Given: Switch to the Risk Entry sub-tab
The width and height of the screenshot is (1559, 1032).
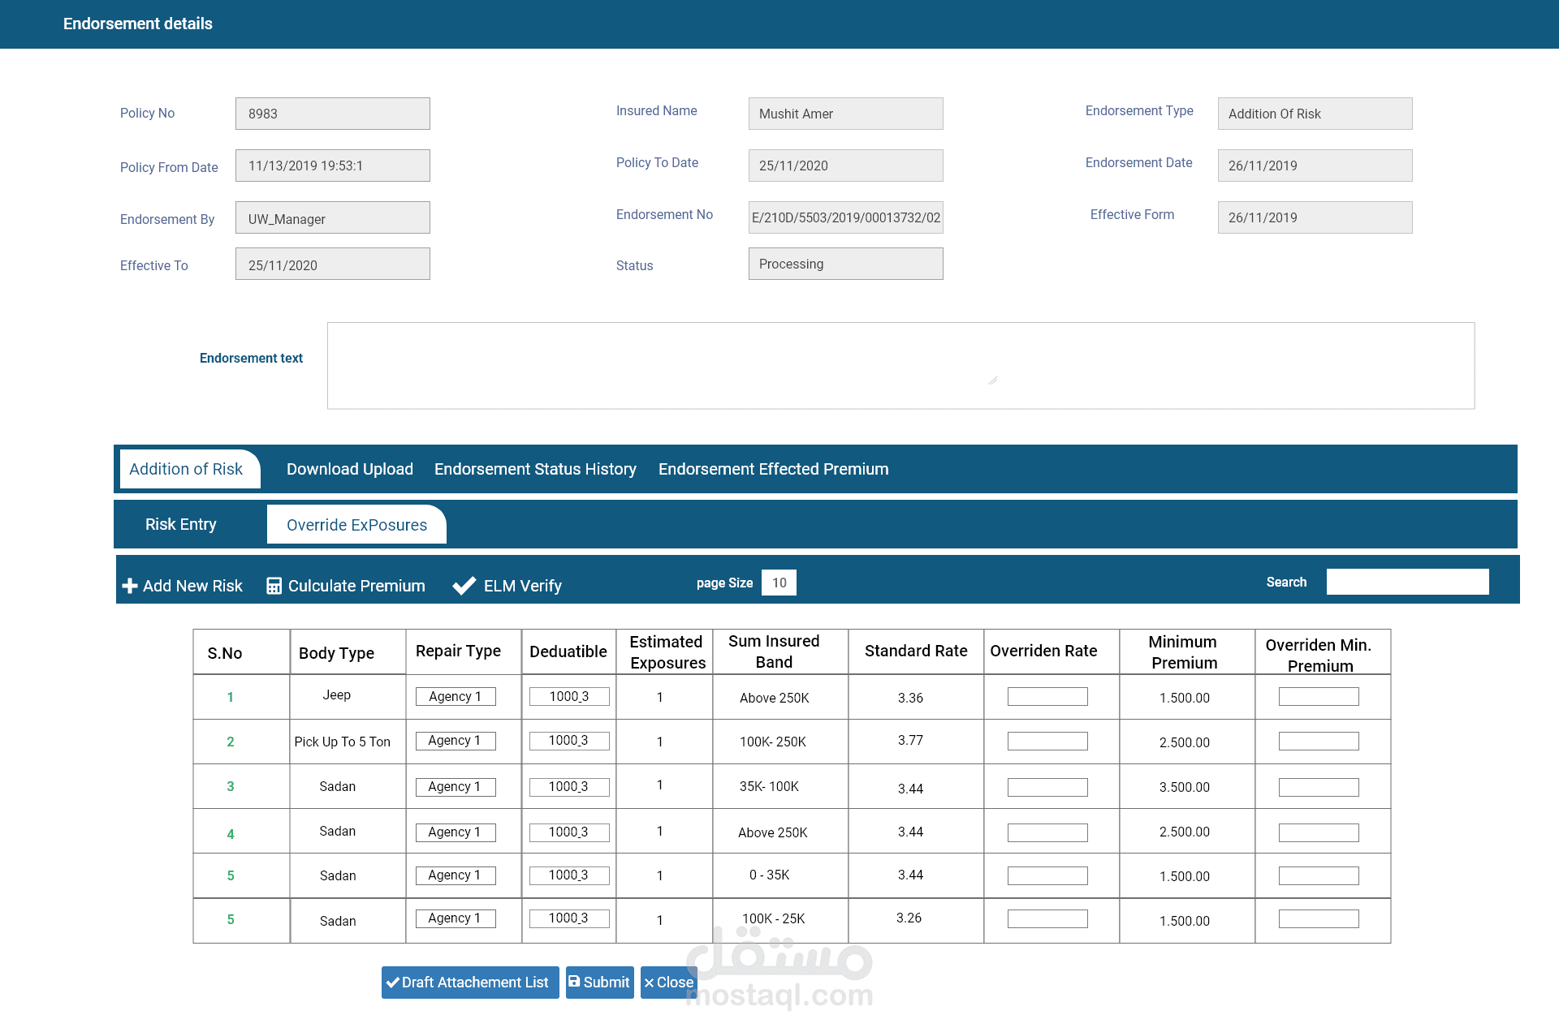Looking at the screenshot, I should pyautogui.click(x=180, y=524).
